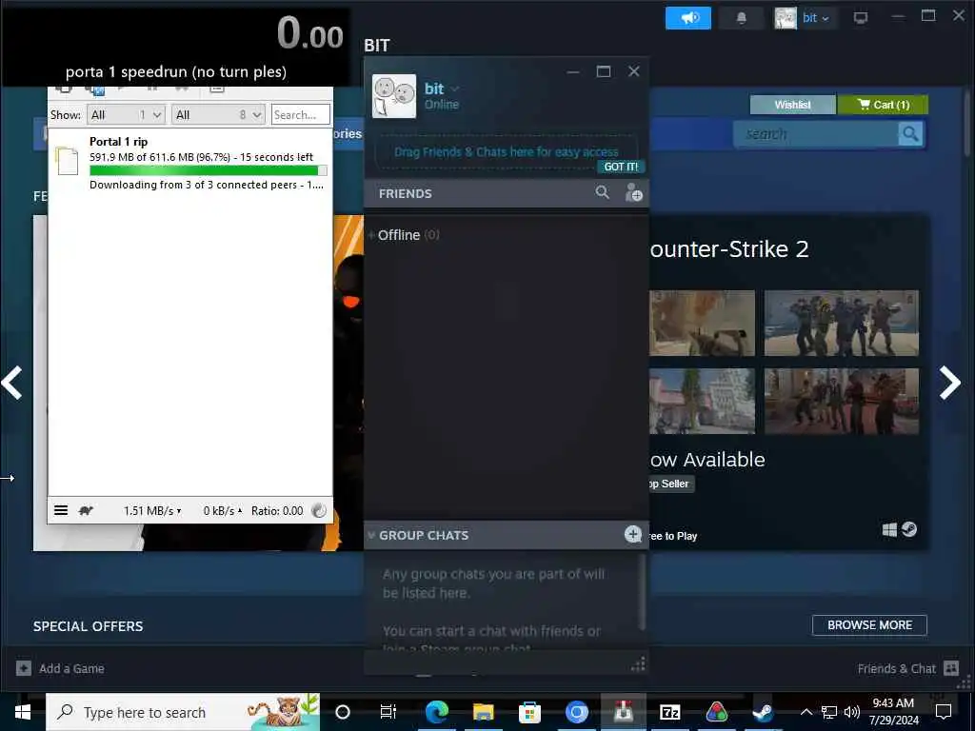The height and width of the screenshot is (731, 975).
Task: Click the store search magnifier button
Action: 910,133
